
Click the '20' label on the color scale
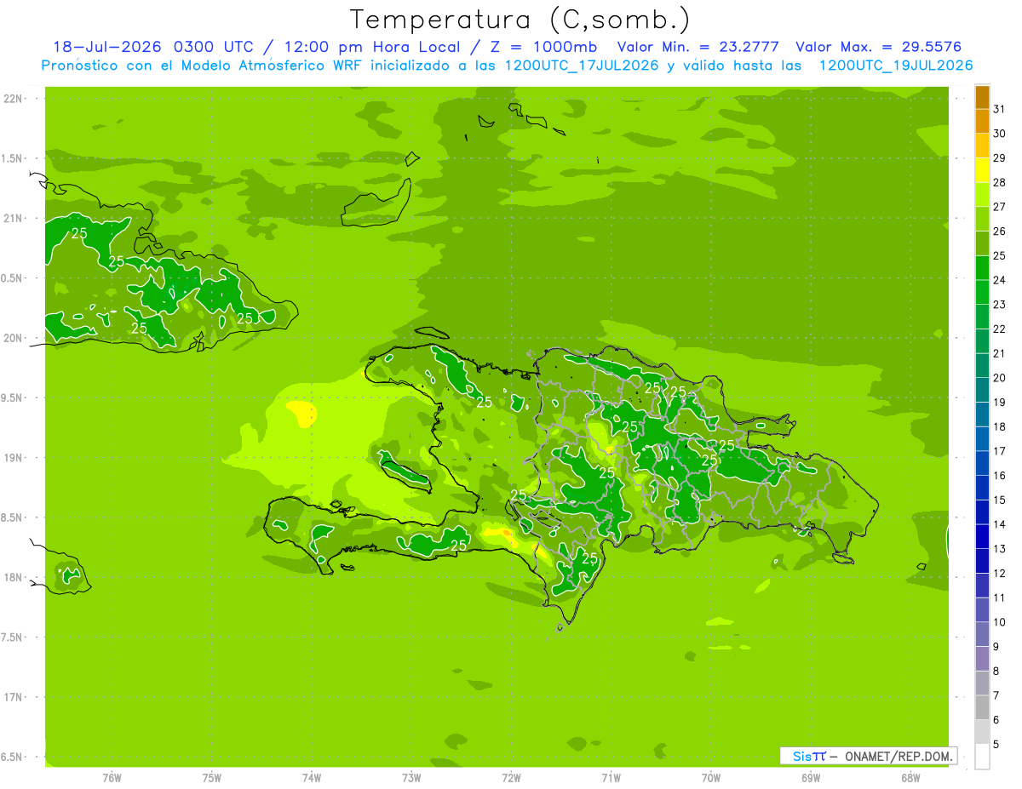tap(999, 378)
